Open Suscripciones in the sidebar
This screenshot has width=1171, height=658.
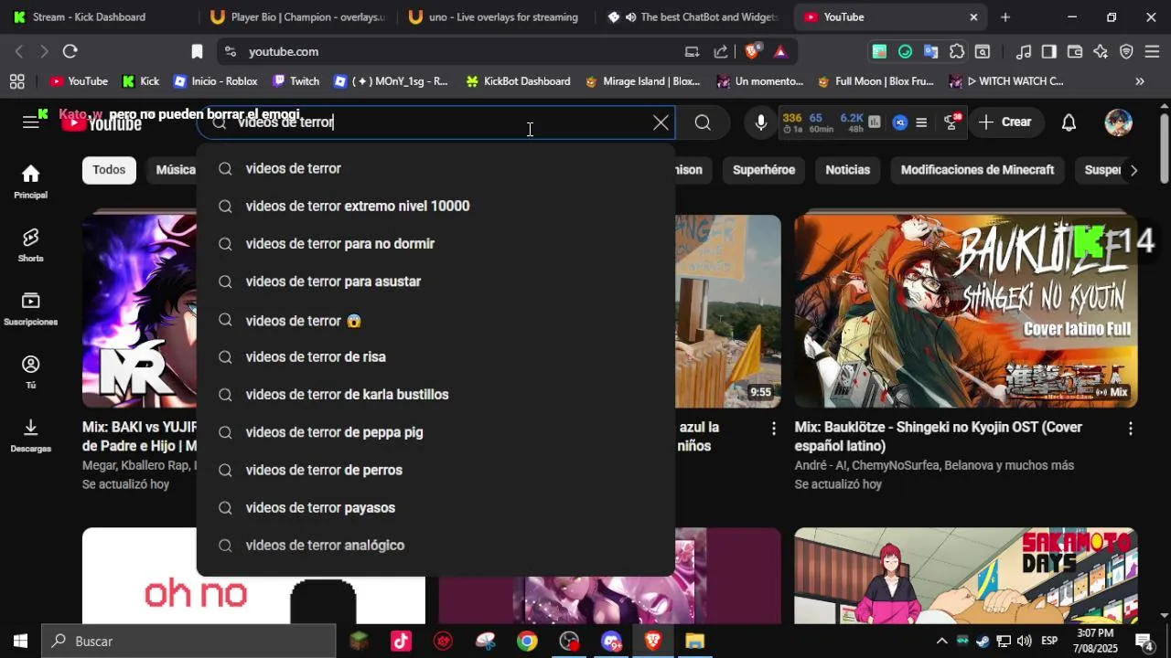31,309
